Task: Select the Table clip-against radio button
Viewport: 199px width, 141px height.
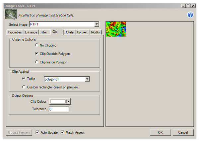Action: coord(24,79)
